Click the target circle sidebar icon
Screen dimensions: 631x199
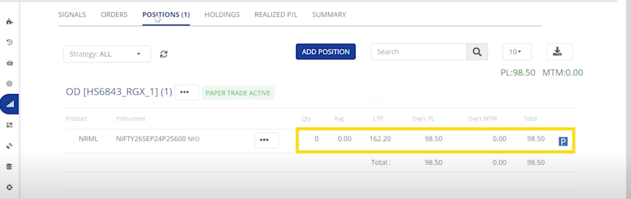9,84
